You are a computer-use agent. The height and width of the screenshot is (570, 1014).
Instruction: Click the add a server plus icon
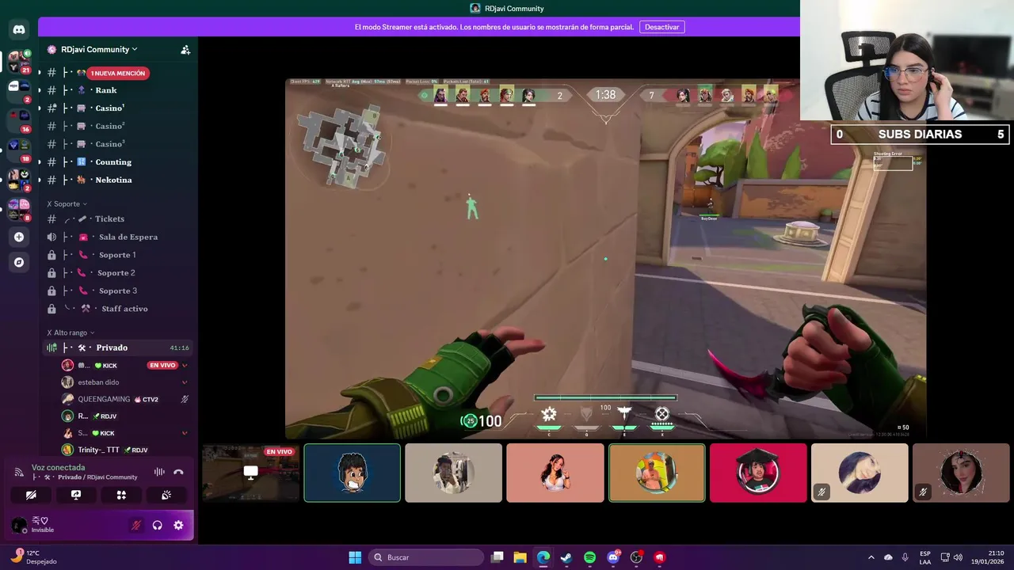pyautogui.click(x=19, y=237)
